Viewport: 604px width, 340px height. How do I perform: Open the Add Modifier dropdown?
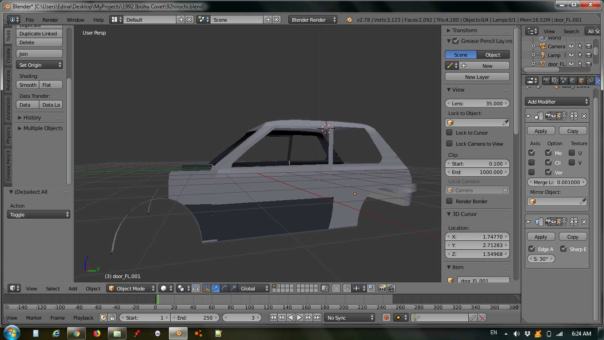click(557, 102)
